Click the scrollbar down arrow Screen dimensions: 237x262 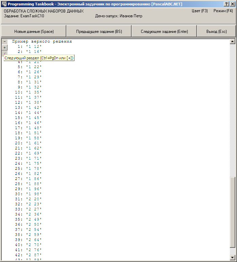tap(233, 258)
